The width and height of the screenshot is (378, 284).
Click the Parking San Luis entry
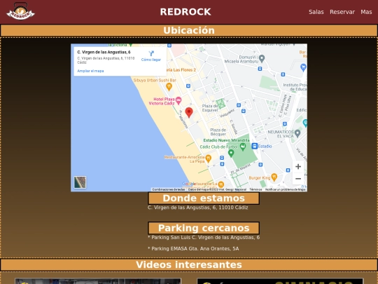pos(204,238)
